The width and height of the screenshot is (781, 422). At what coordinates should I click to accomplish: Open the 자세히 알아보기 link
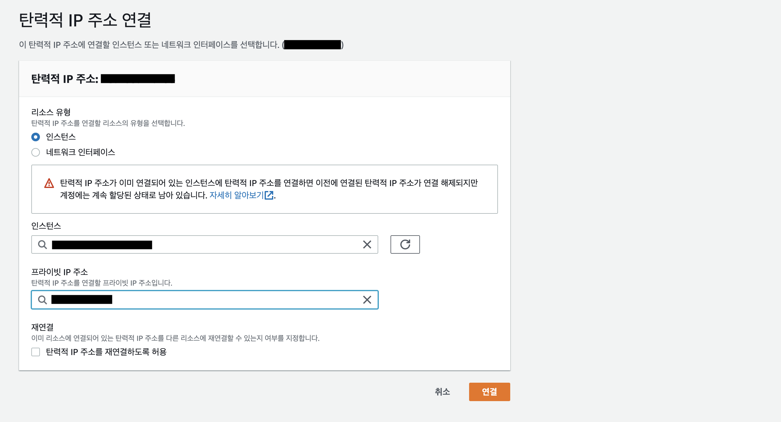tap(236, 195)
